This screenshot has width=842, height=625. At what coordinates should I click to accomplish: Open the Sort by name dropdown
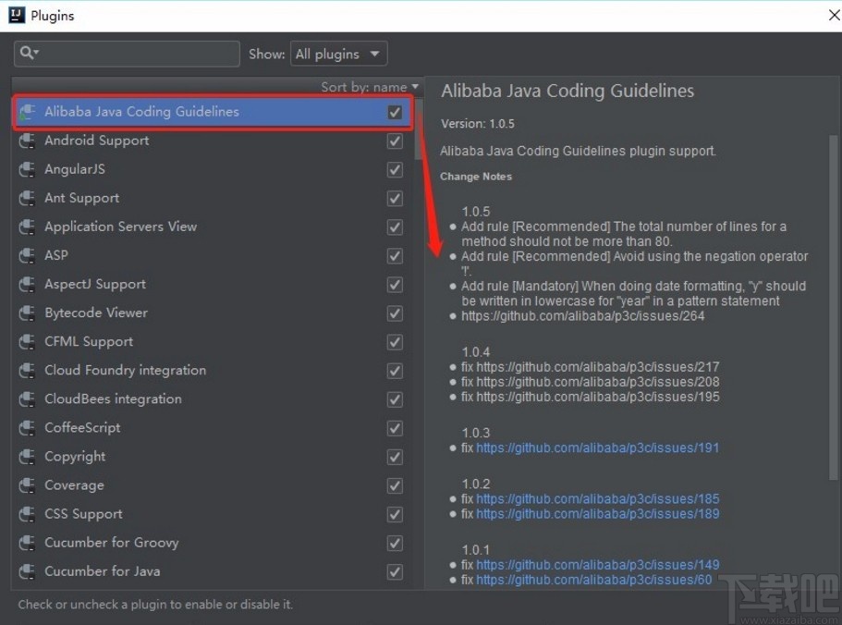click(x=369, y=86)
